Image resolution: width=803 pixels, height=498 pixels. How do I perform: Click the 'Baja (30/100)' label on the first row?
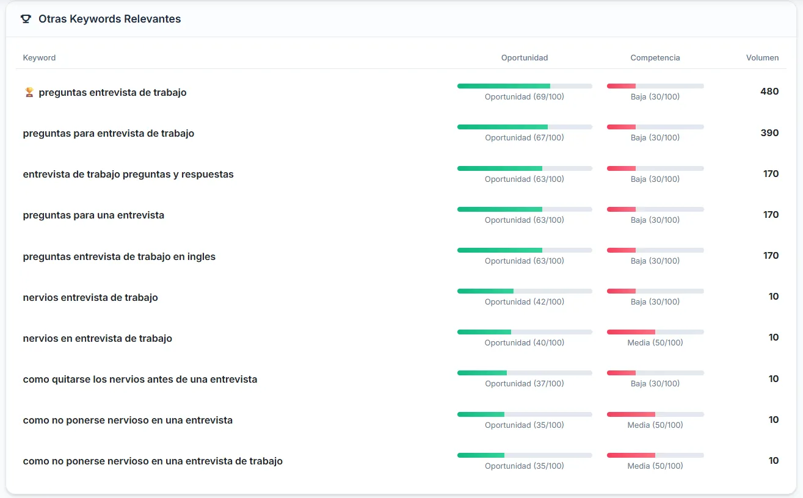[655, 96]
